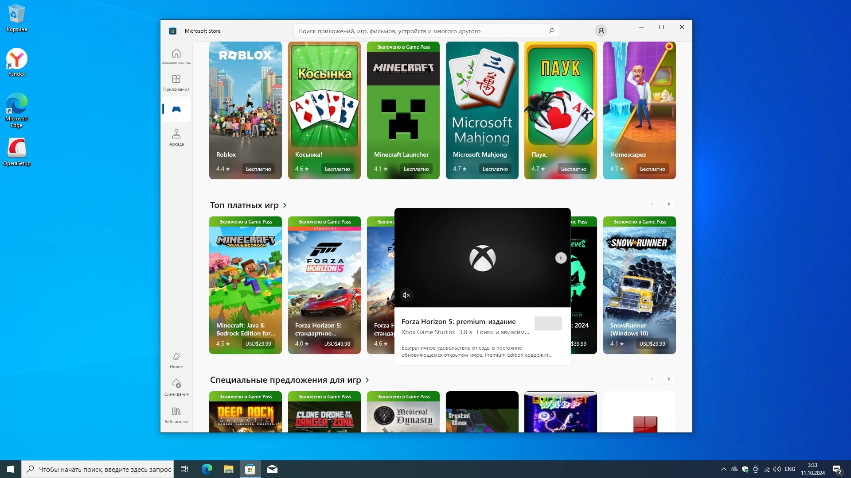Advance to next preview in Forza popup
The width and height of the screenshot is (851, 478).
point(561,258)
